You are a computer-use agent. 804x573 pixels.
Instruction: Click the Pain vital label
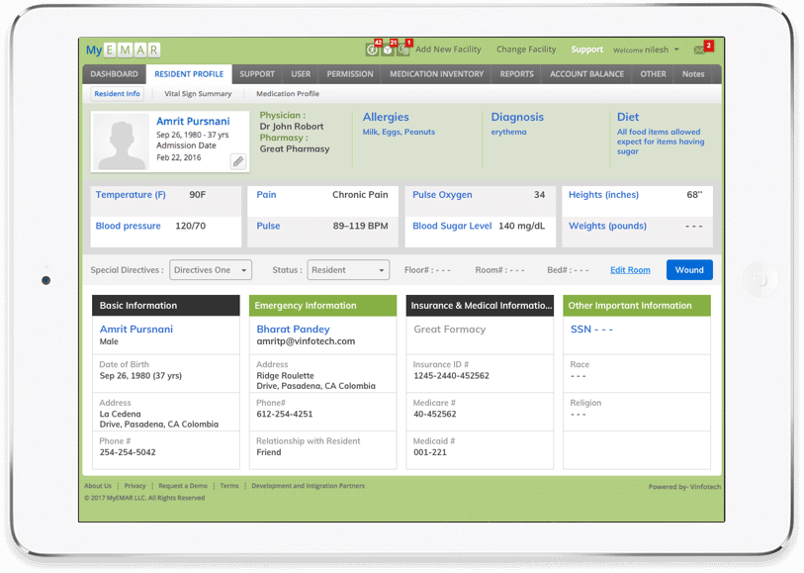(266, 194)
